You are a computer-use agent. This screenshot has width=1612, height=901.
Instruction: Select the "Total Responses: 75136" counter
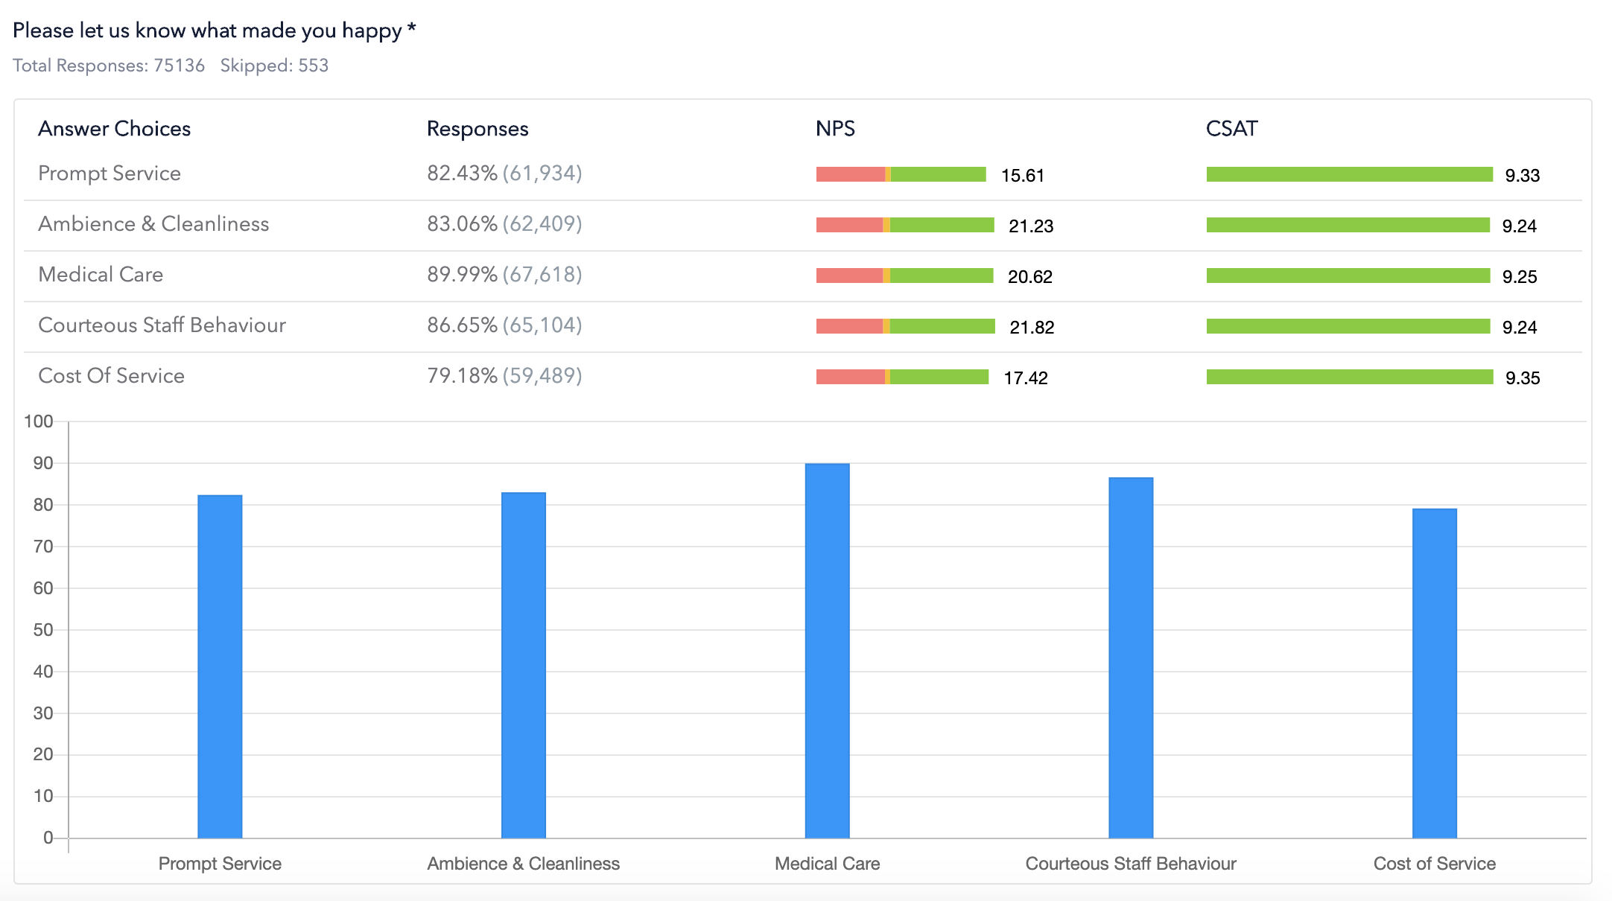click(x=109, y=66)
